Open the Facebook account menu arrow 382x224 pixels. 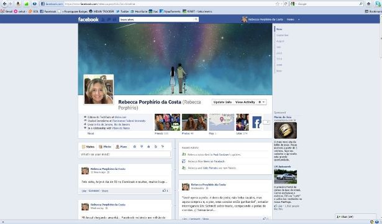coord(299,19)
